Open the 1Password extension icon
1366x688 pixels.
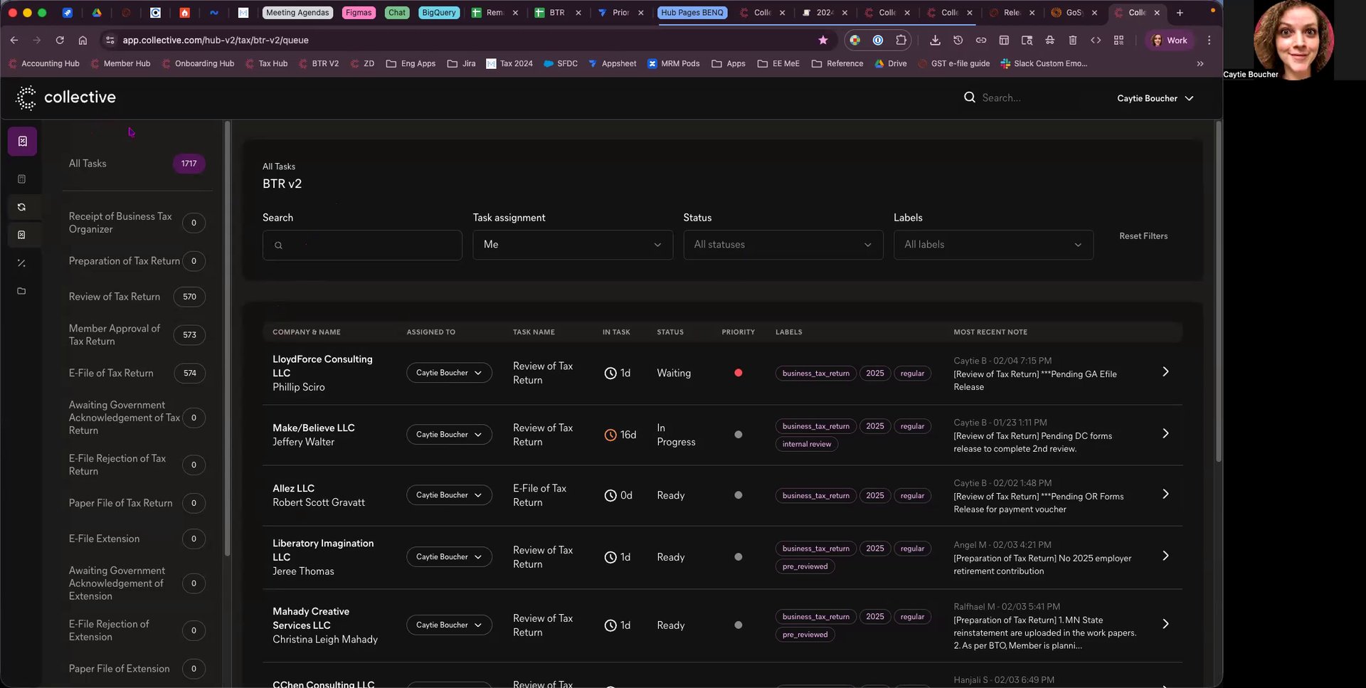(x=878, y=41)
